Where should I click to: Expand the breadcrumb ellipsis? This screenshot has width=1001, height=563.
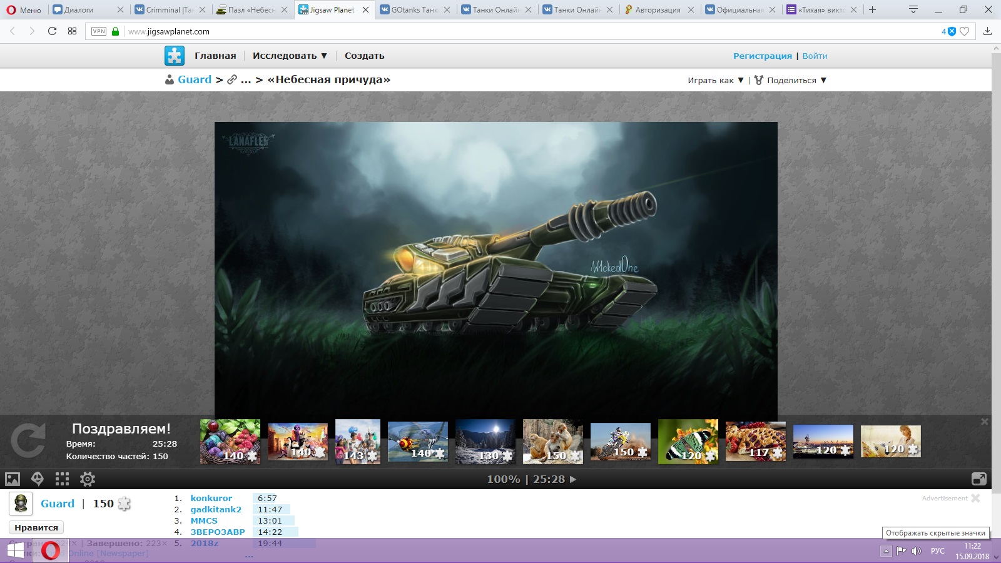(246, 79)
